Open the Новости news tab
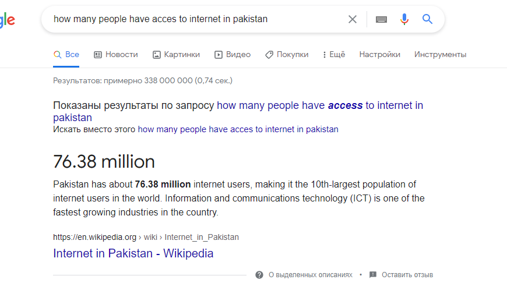 (116, 55)
